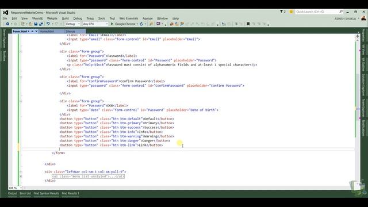Click the editor split window handle
Image resolution: width=368 pixels, height=207 pixels.
(358, 36)
